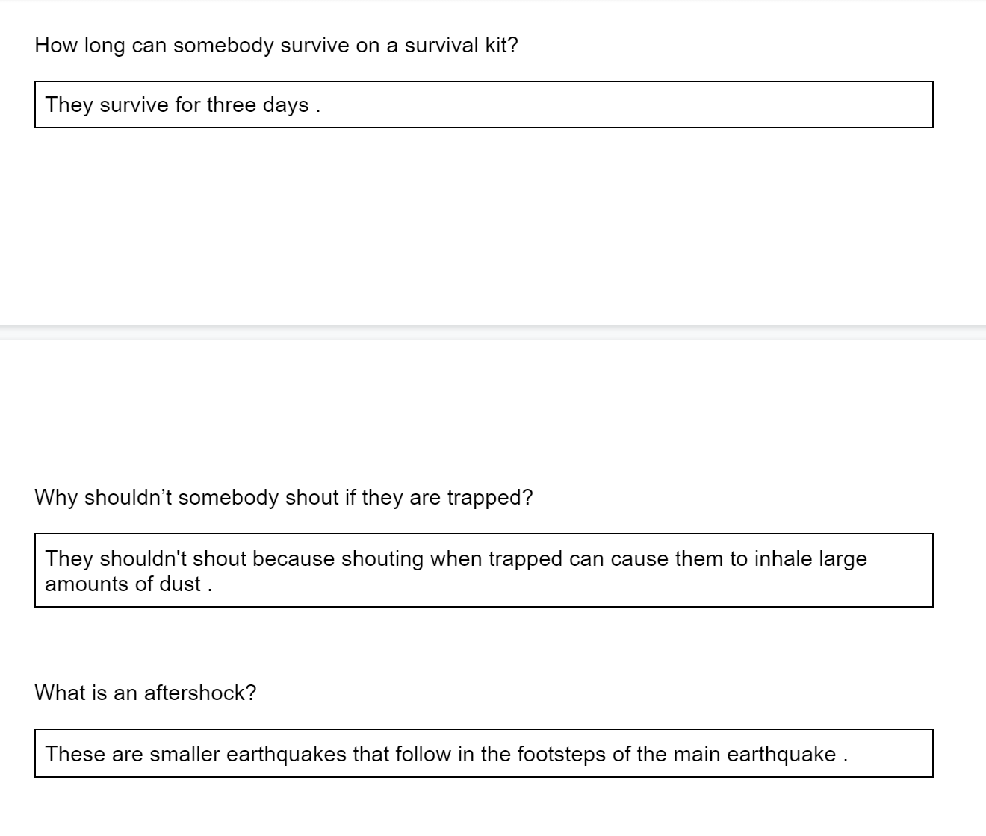Place cursor on the word 'dust'
This screenshot has height=836, width=986.
point(180,584)
